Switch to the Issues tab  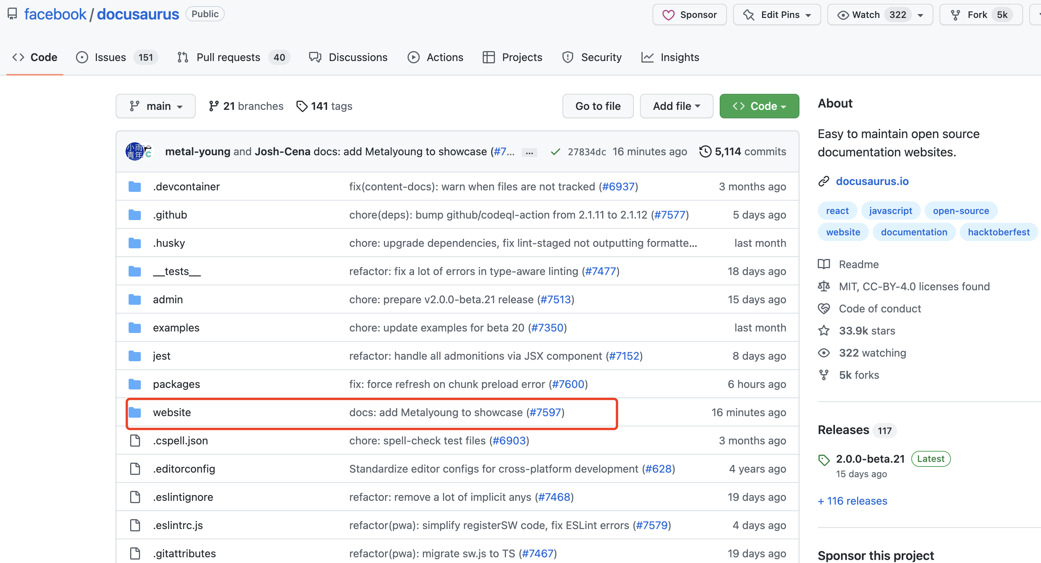point(116,57)
